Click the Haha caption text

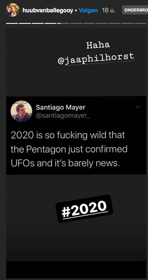pos(98,46)
